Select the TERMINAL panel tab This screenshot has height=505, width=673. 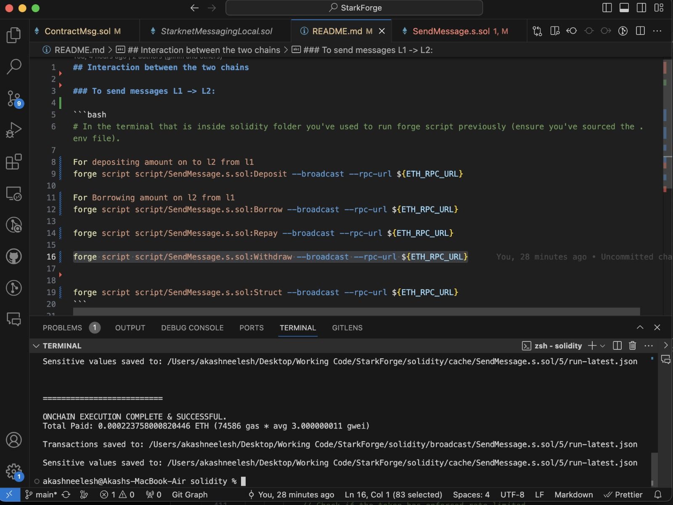click(x=298, y=328)
